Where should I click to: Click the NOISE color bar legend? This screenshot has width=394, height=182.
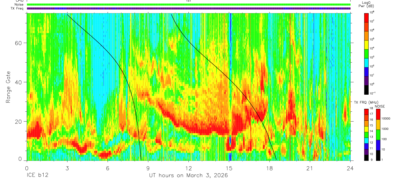[378, 135]
